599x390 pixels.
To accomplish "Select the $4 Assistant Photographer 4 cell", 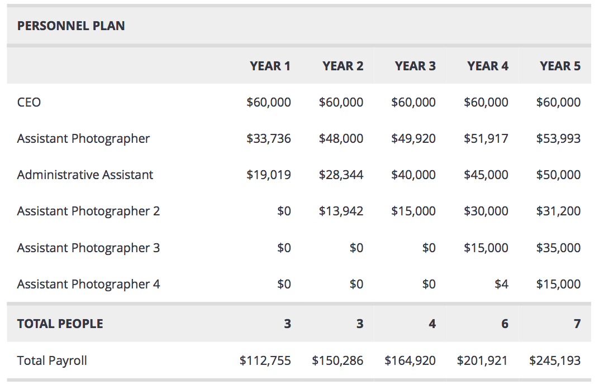I will 501,284.
